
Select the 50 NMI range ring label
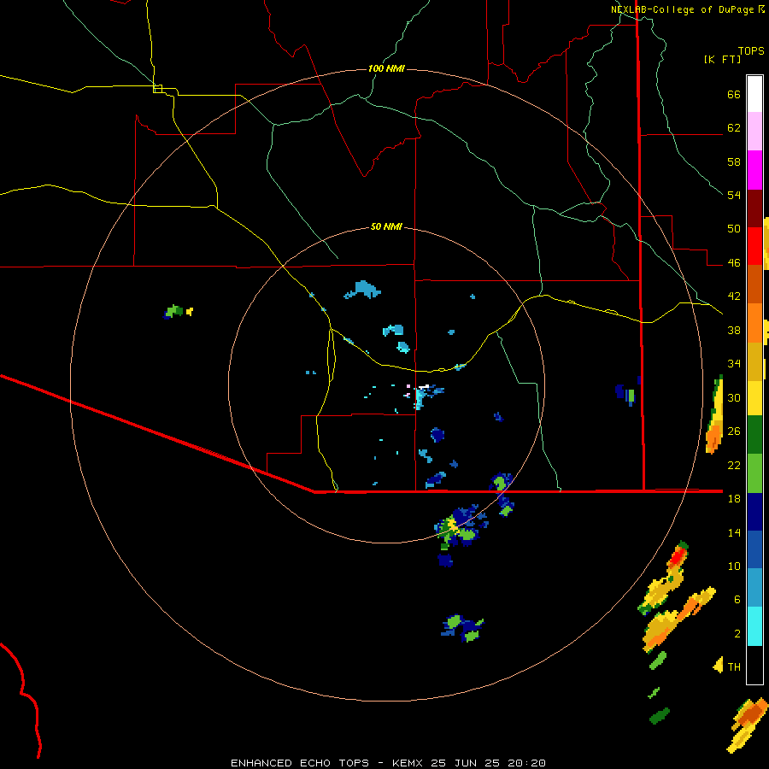tap(386, 226)
